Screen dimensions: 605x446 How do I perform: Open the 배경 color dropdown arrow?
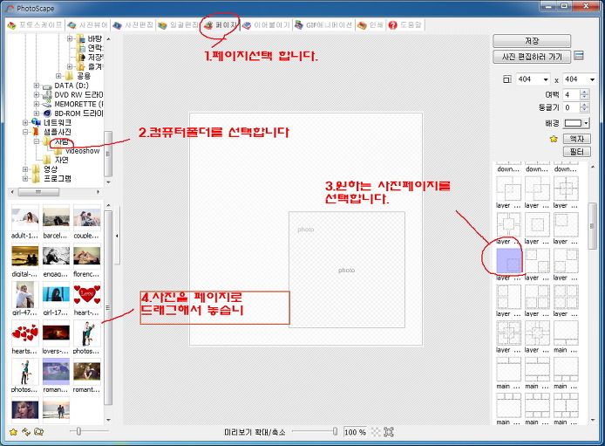(587, 123)
